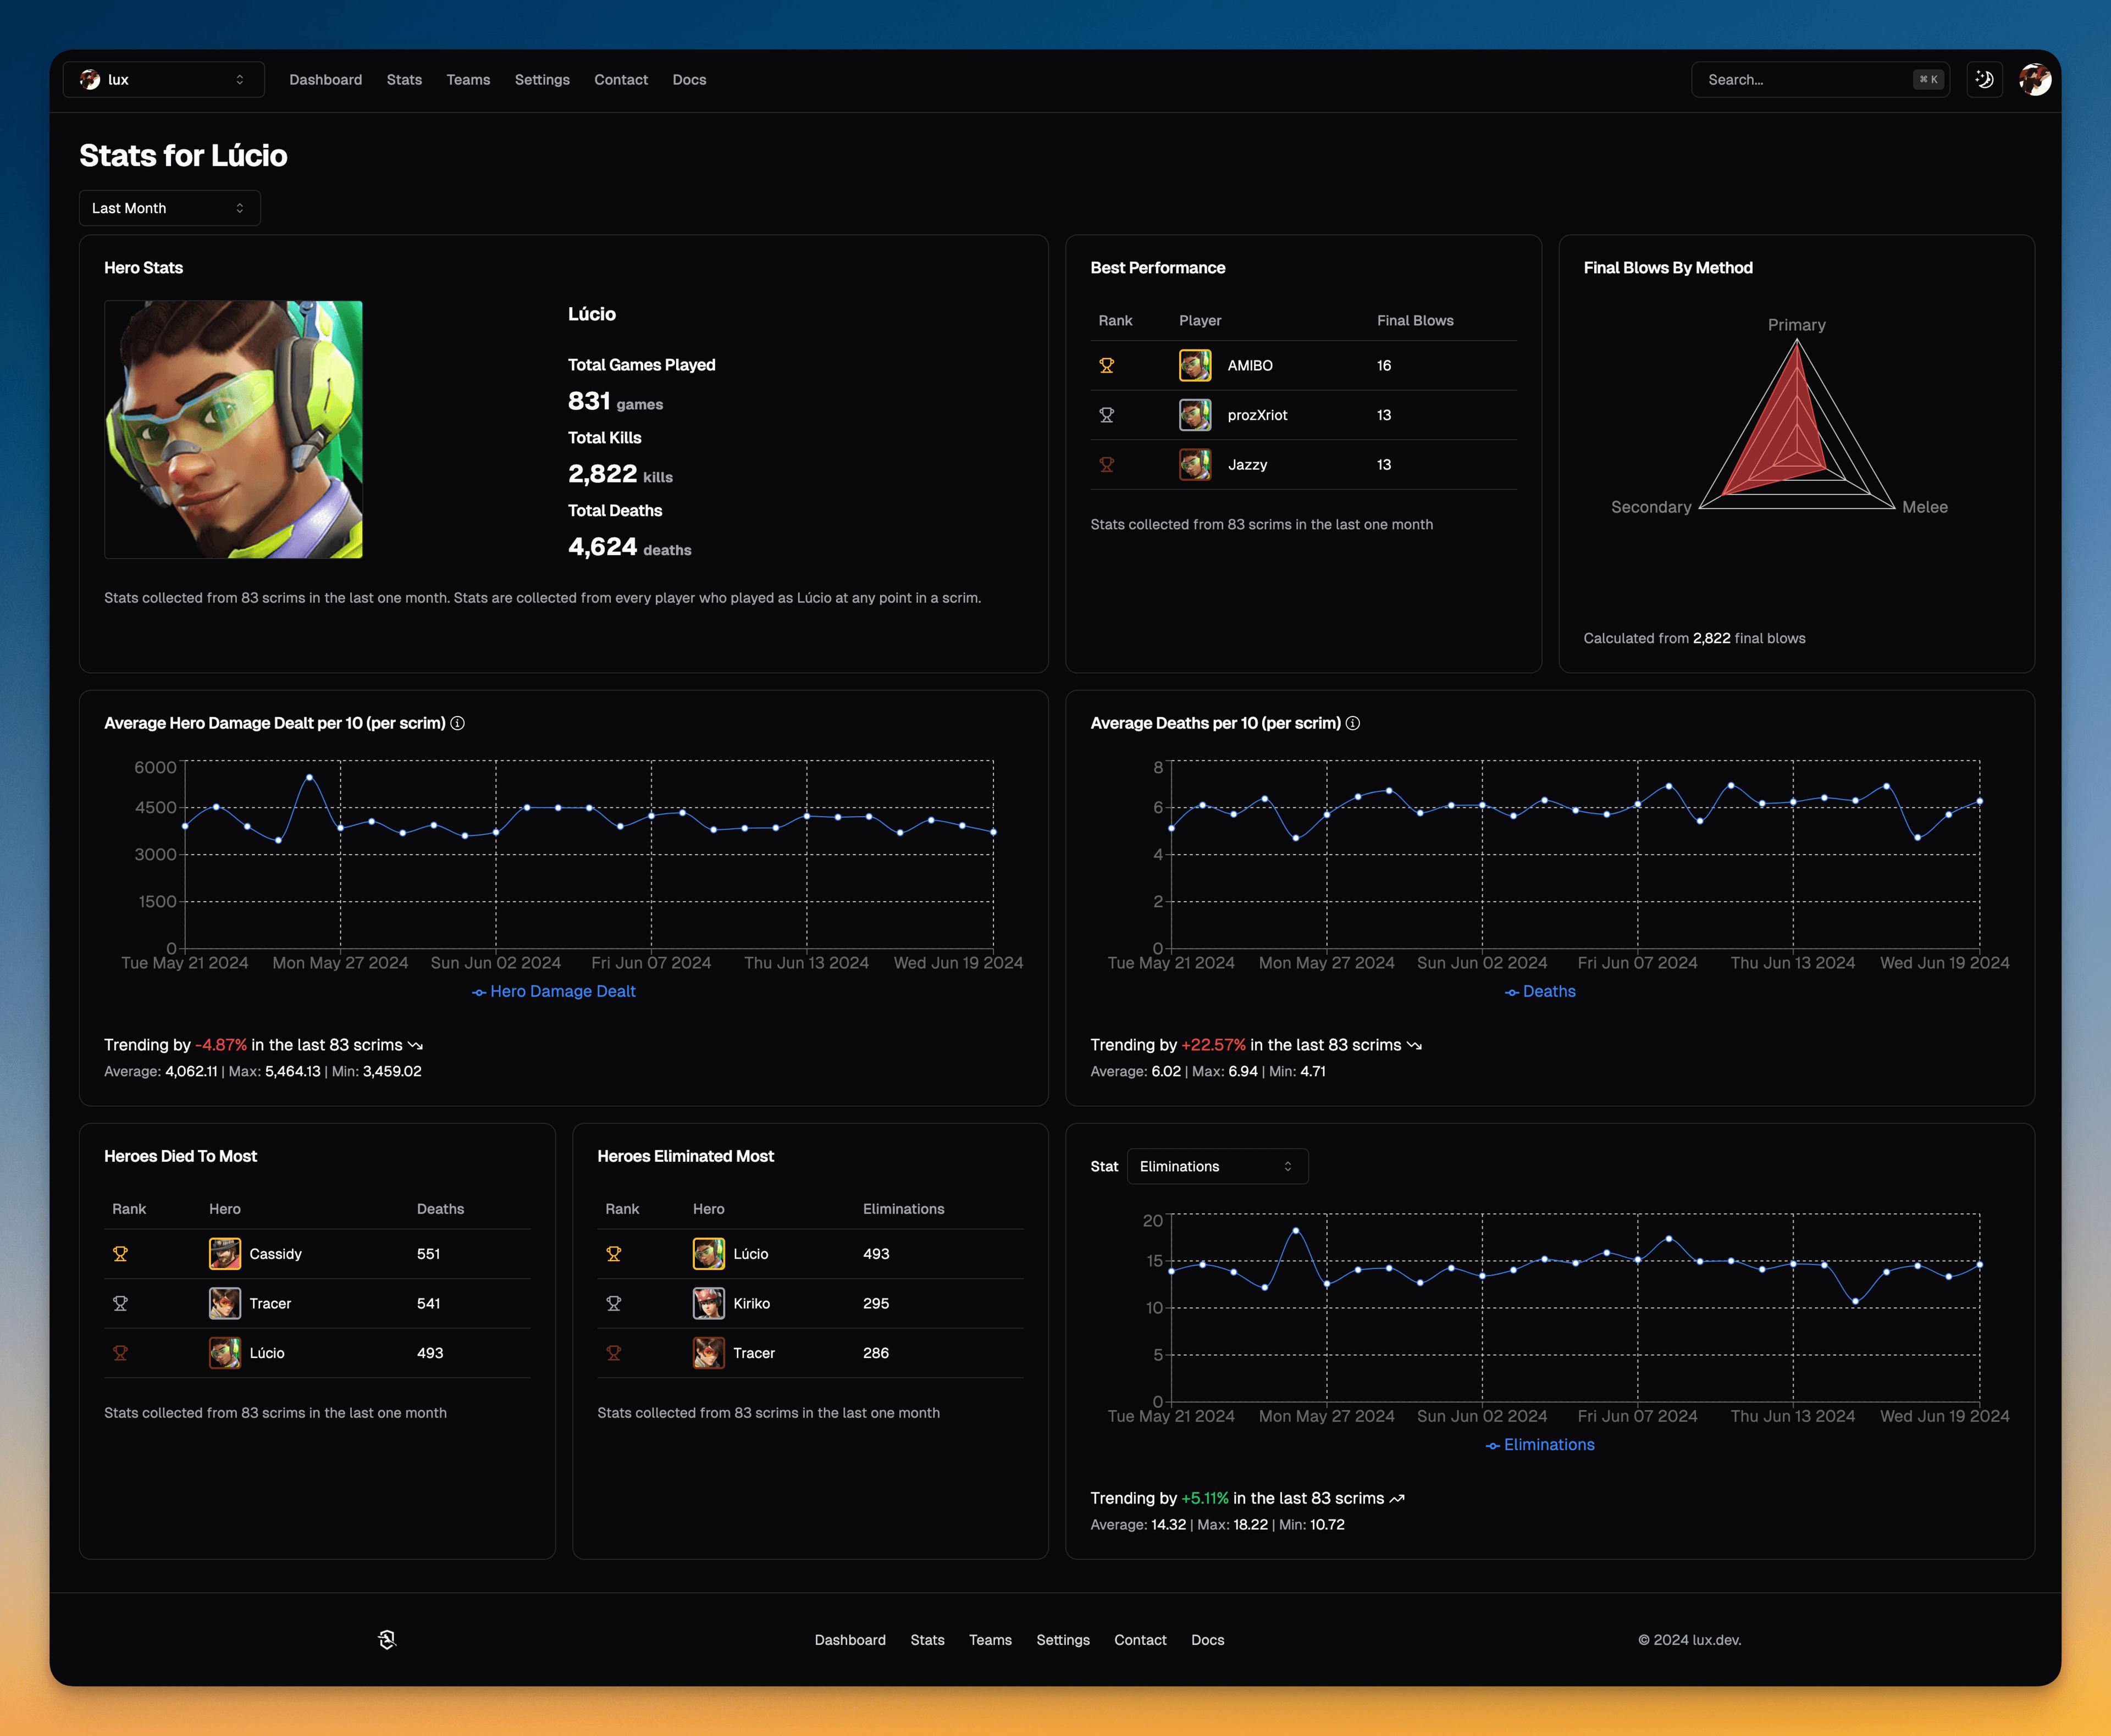Toggle the dark/light theme icon

1985,79
